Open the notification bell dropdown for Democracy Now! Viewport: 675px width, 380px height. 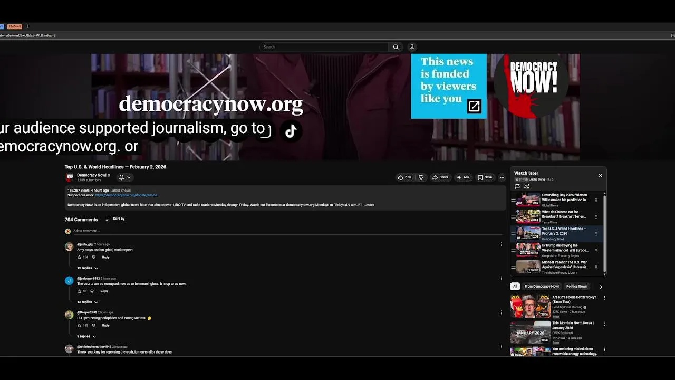(124, 177)
